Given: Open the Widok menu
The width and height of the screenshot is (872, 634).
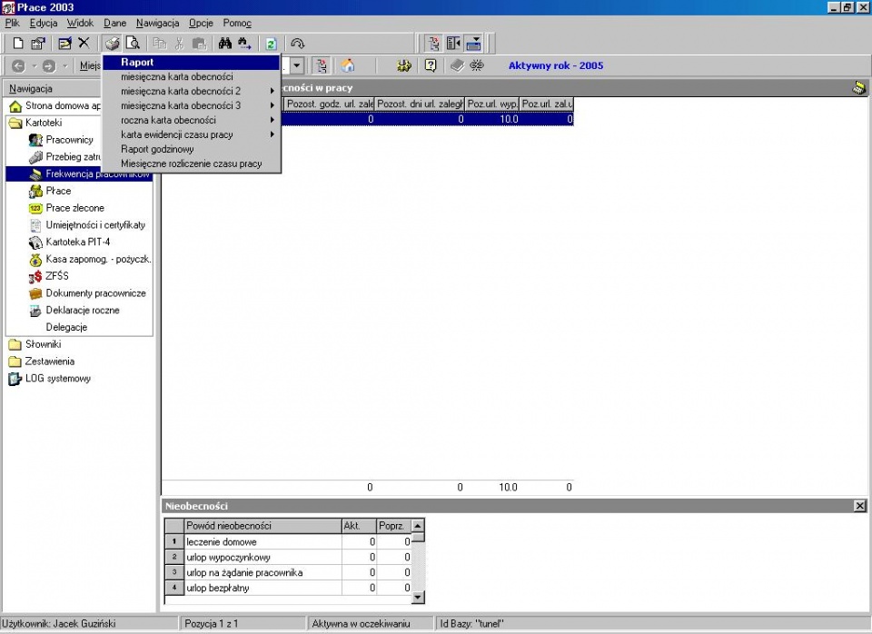Looking at the screenshot, I should [80, 23].
